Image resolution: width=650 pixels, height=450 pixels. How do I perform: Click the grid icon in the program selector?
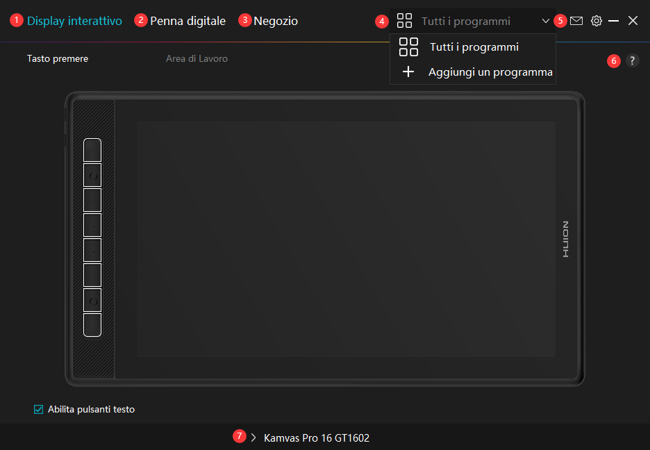[404, 21]
